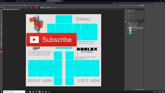Toggle lock image pixels brush icon

point(132,26)
